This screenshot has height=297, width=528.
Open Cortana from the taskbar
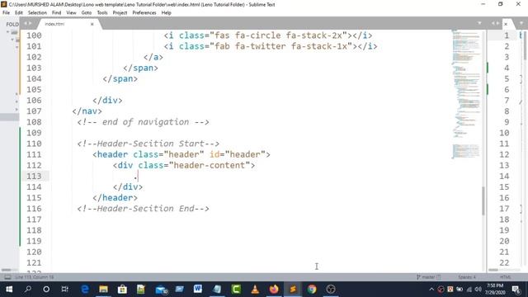pos(46,290)
